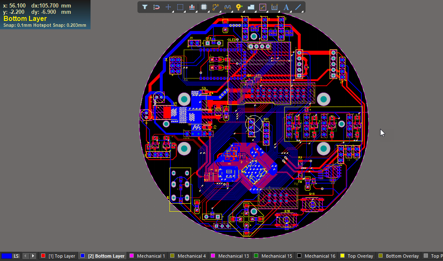Switch to the Top Layer tab
Image resolution: width=443 pixels, height=261 pixels.
(58, 256)
